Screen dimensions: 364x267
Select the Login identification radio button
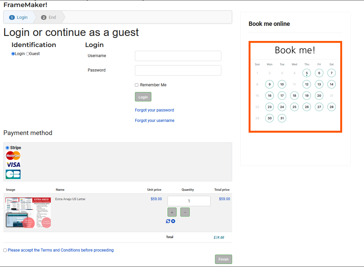(13, 54)
